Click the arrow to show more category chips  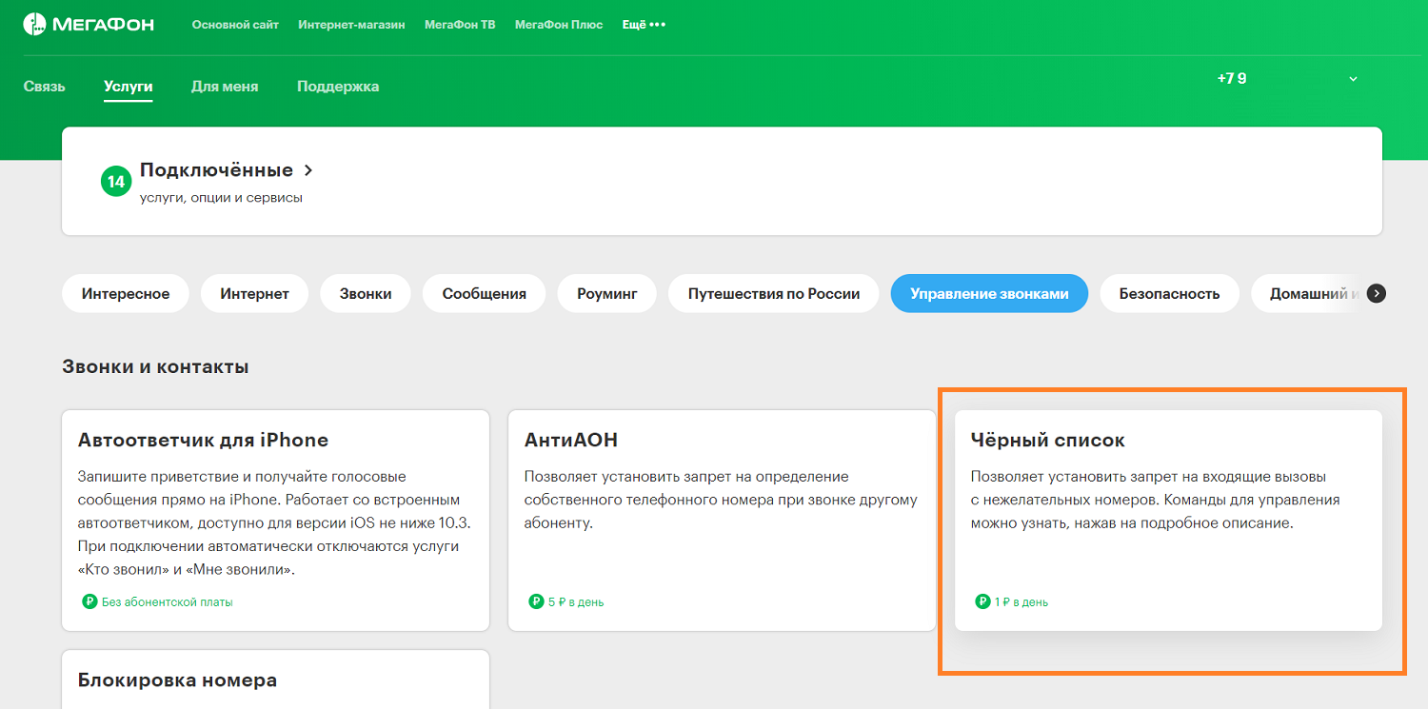[x=1376, y=294]
